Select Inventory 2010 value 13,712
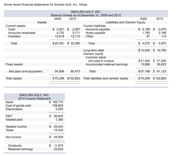The width and height of the screenshot is (177, 156). click(76, 36)
